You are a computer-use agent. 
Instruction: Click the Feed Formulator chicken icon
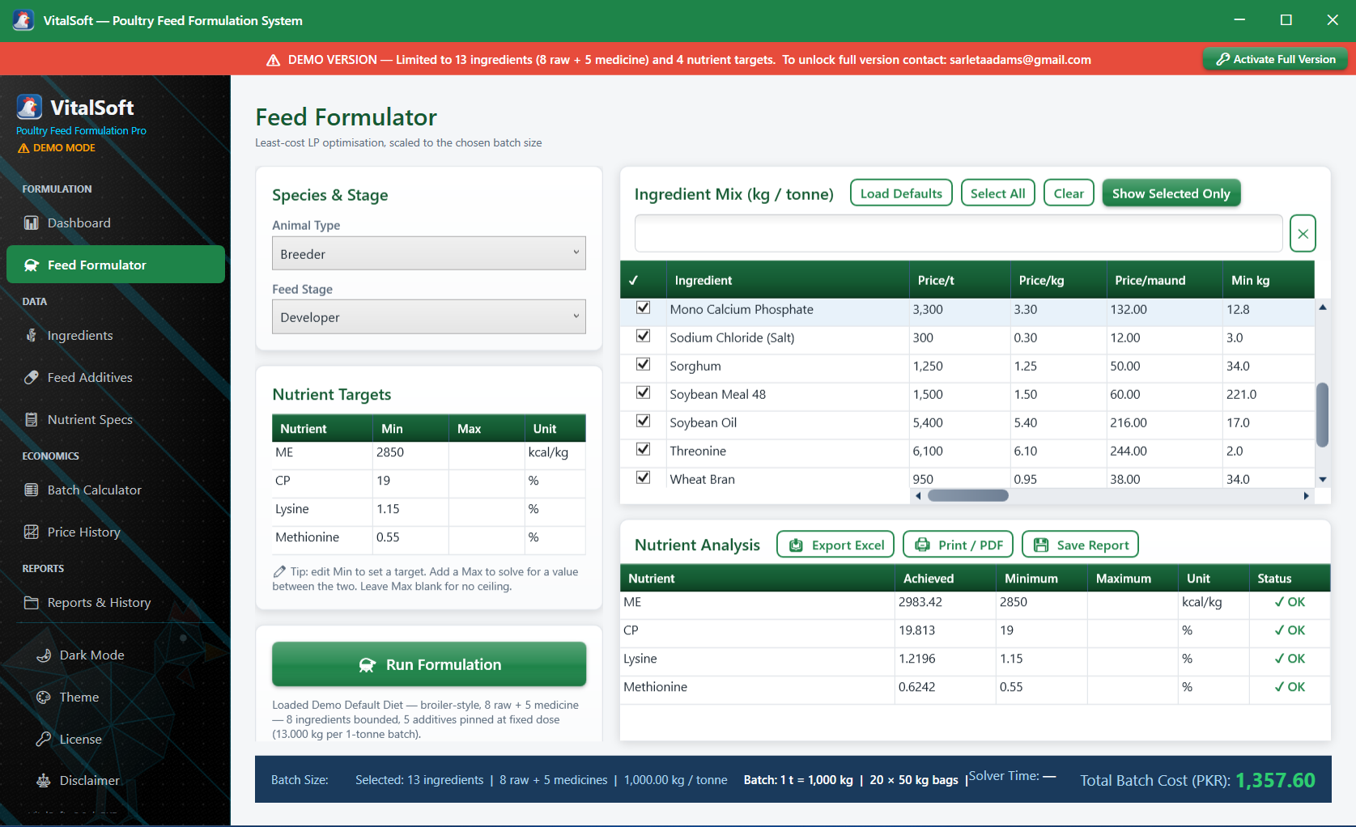point(32,265)
